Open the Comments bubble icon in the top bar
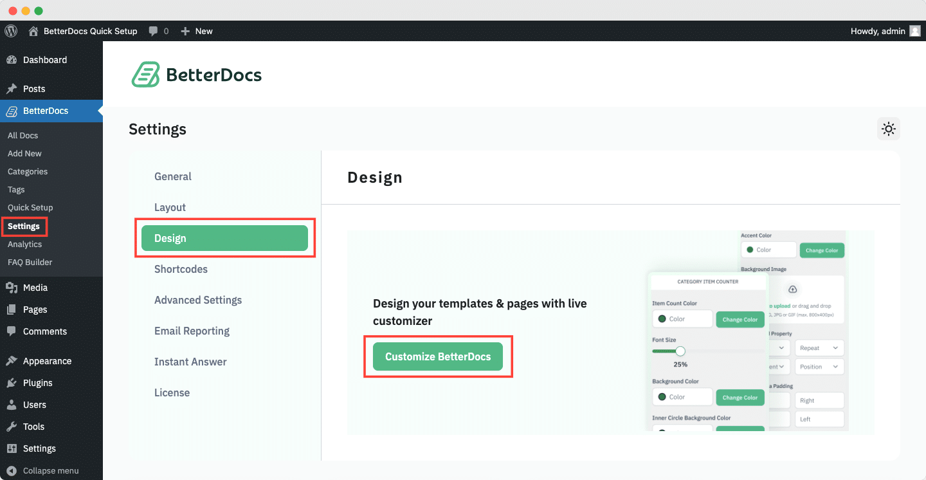Viewport: 926px width, 480px height. pyautogui.click(x=153, y=31)
